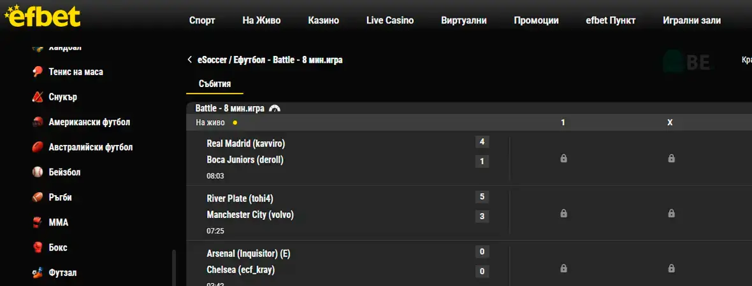Screen dimensions: 752x286
Task: Click the efbet logo
Action: tap(42, 16)
